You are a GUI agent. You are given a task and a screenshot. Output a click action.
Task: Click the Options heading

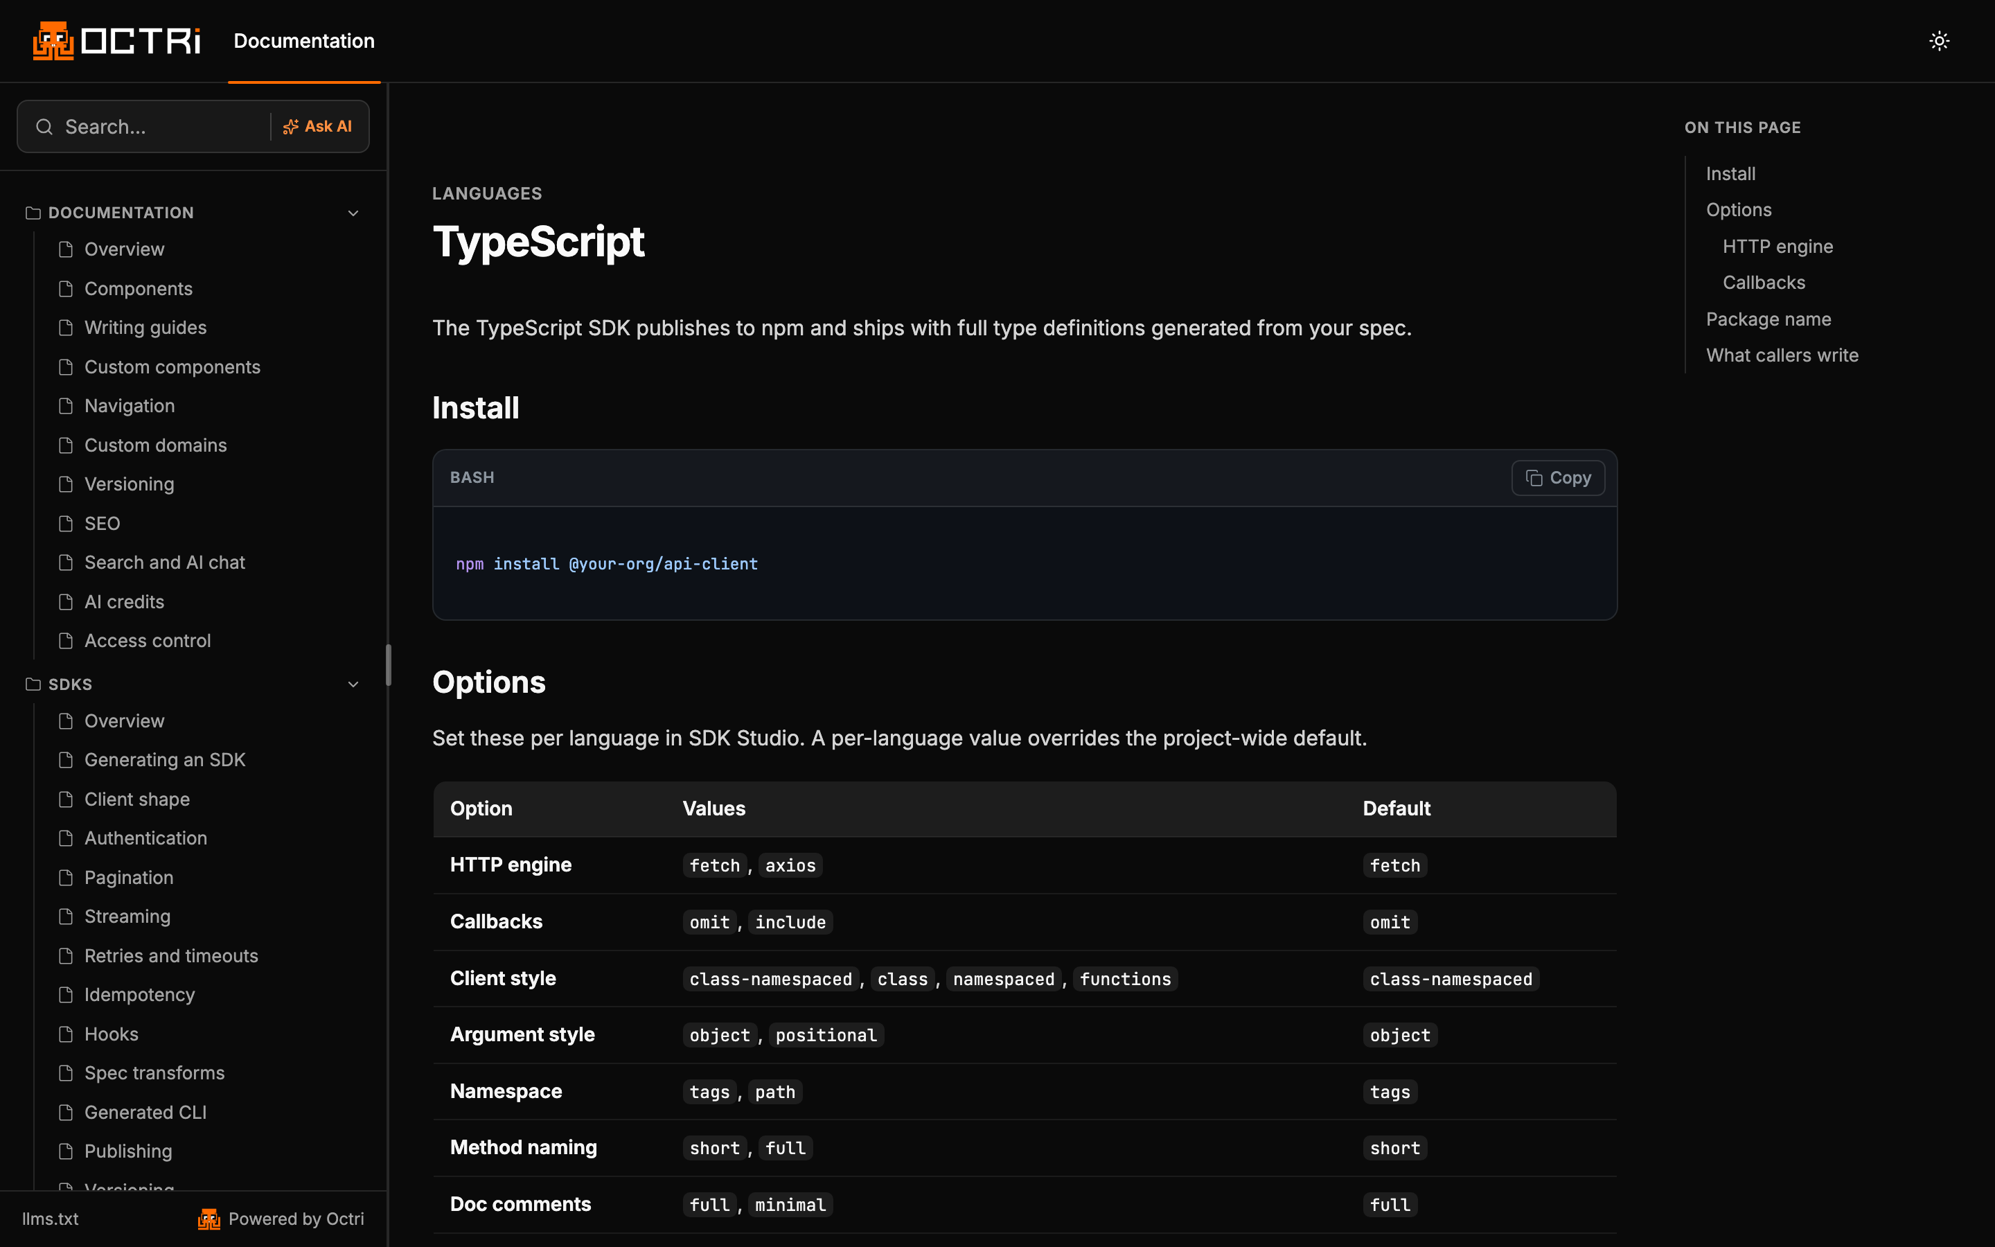click(x=489, y=682)
